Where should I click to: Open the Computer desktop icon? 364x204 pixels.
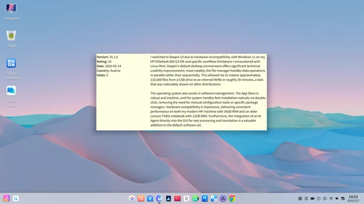pos(11,12)
